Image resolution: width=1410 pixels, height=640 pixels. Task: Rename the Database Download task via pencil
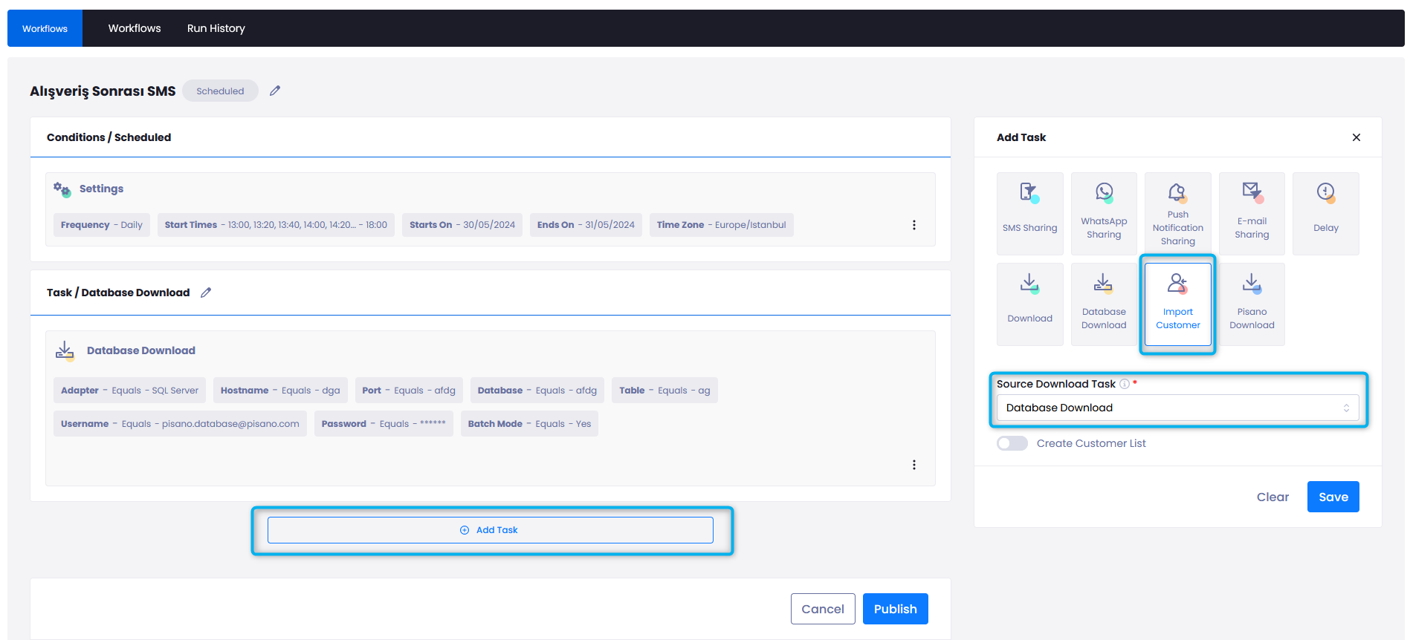(206, 293)
